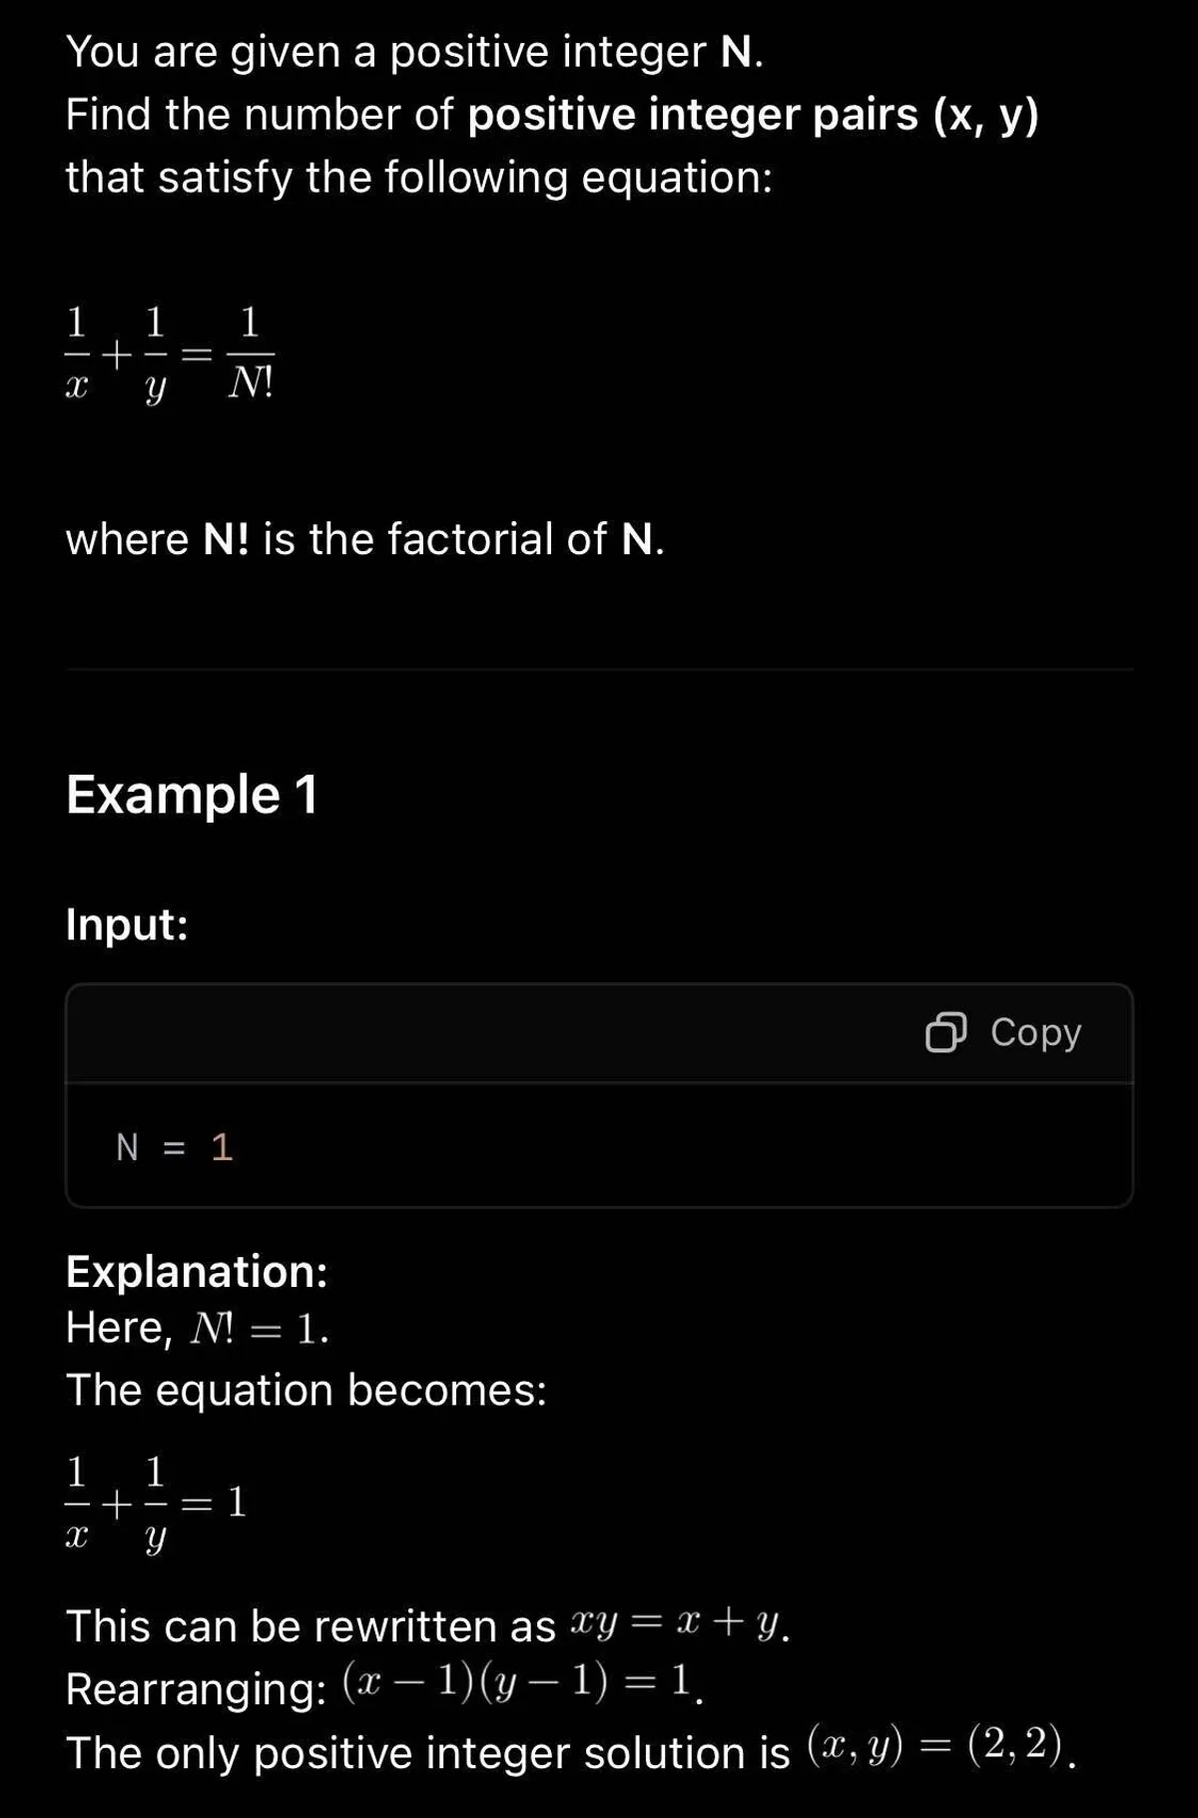Click "The equation becomes:" text
Viewport: 1198px width, 1818px height.
(306, 1390)
